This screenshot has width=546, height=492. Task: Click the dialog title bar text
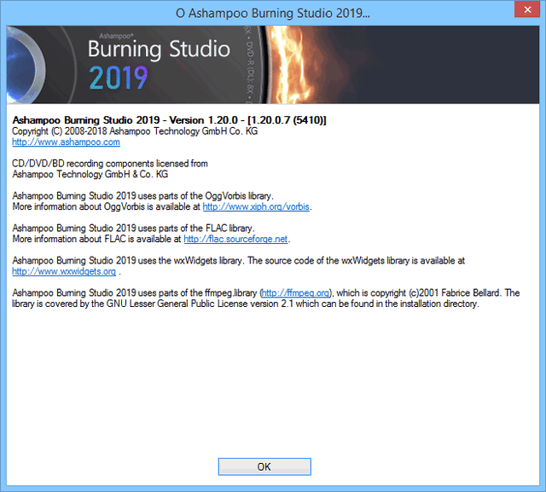coord(272,13)
